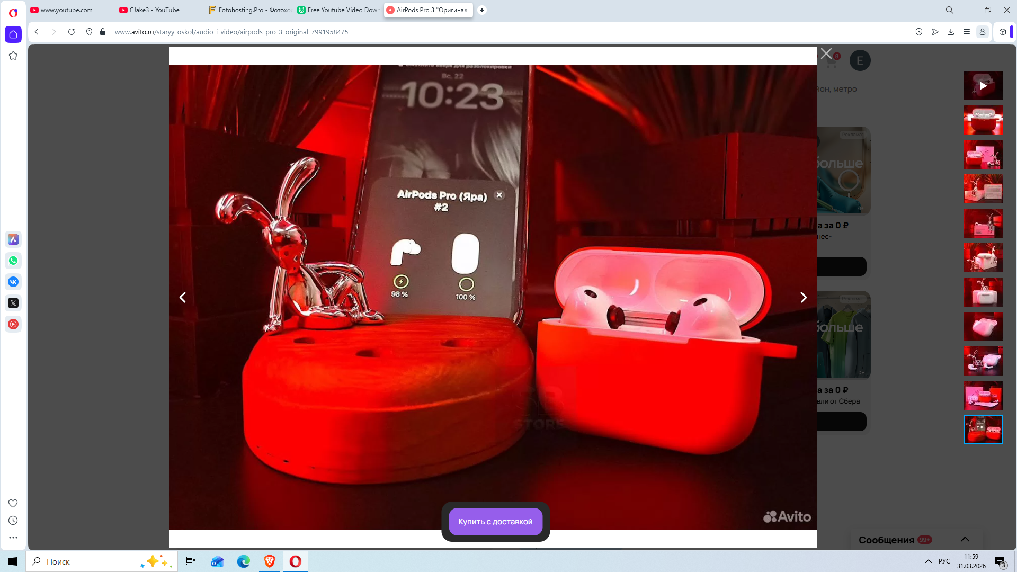The height and width of the screenshot is (572, 1017).
Task: Click Купить с доставкой button
Action: click(x=495, y=522)
